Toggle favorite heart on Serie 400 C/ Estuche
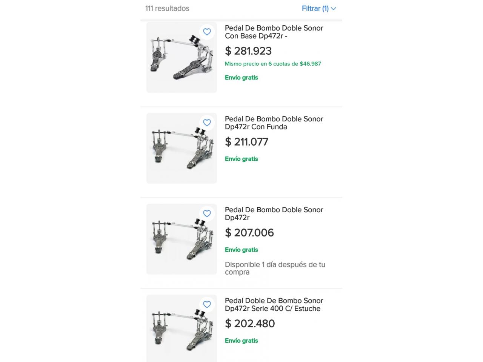 [x=207, y=304]
